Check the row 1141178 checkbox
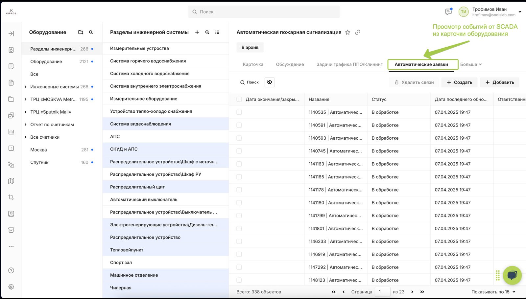This screenshot has width=526, height=299. tap(239, 190)
